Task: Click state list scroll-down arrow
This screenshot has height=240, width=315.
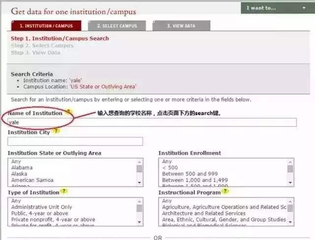Action: [x=139, y=182]
